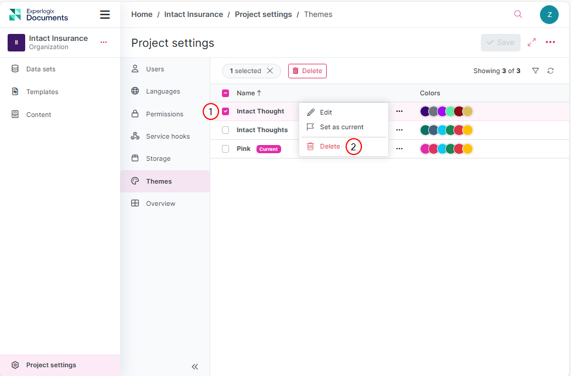Click the Delete button in toolbar
Viewport: 571px width, 376px height.
[x=307, y=71]
